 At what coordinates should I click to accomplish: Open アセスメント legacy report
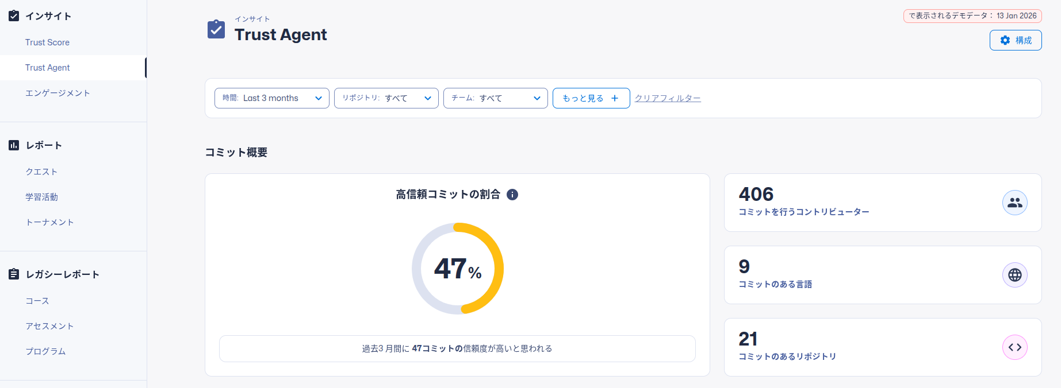(x=49, y=326)
